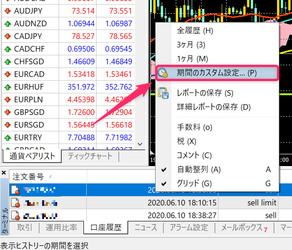Click EURTRY ask price 7.71982

click(x=119, y=137)
